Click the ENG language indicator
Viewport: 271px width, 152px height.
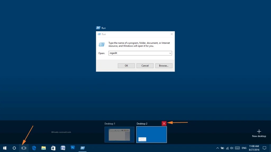tap(244, 148)
